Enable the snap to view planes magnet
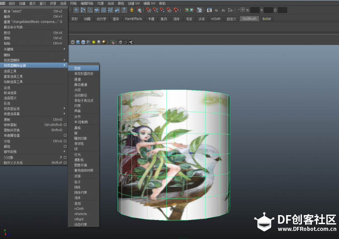 [169, 10]
